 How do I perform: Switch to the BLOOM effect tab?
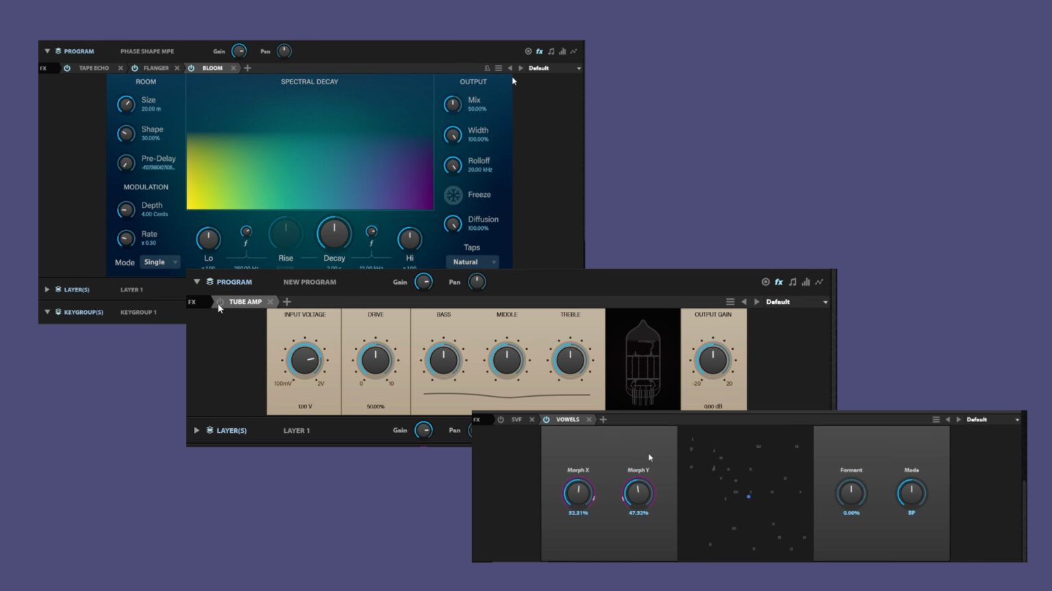pyautogui.click(x=213, y=68)
